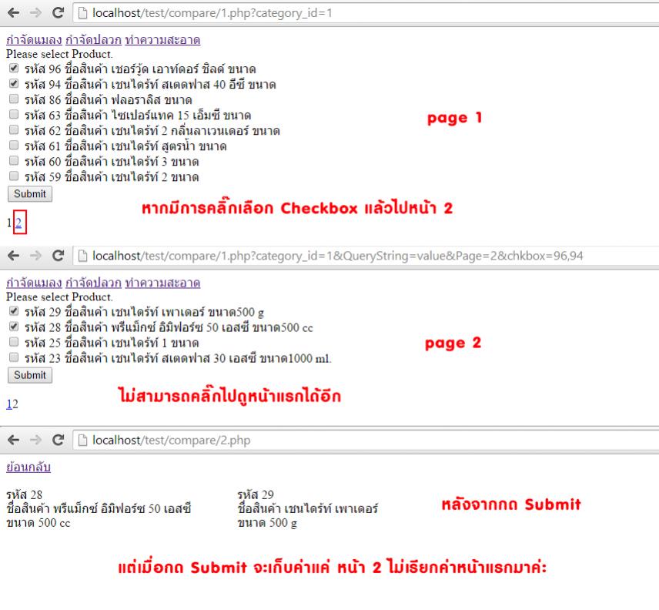Reload the page with URL ending category_id=1
This screenshot has height=610, width=659.
(x=58, y=12)
